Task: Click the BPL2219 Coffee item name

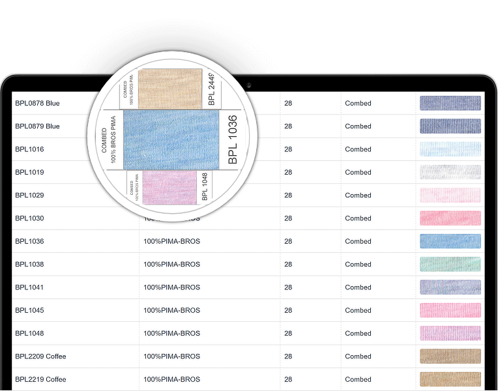Action: [40, 379]
